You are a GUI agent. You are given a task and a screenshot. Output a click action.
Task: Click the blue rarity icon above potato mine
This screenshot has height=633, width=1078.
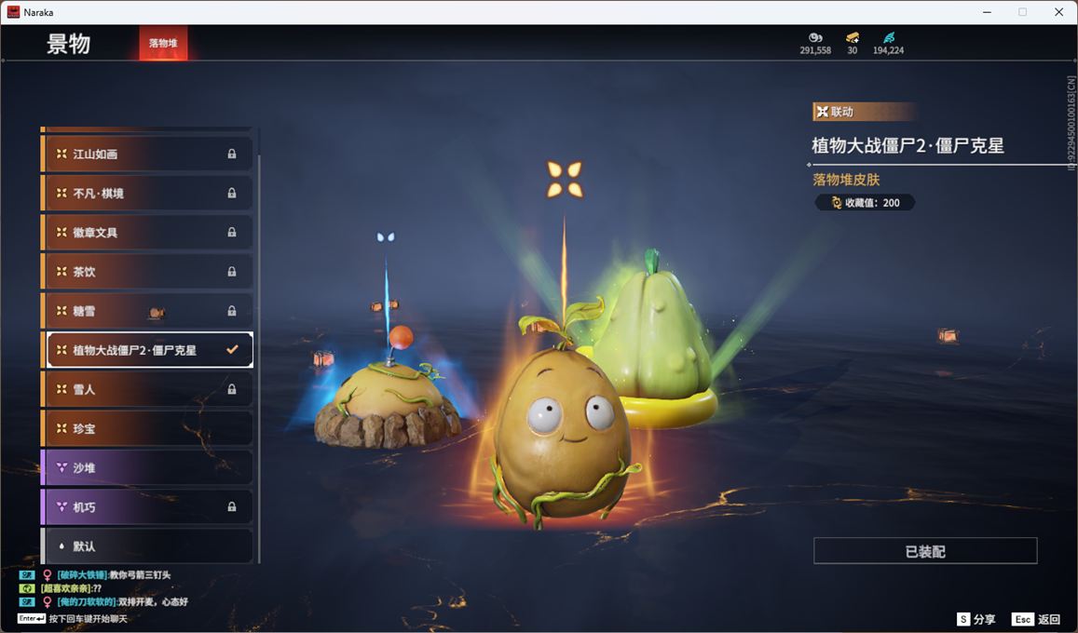[386, 236]
